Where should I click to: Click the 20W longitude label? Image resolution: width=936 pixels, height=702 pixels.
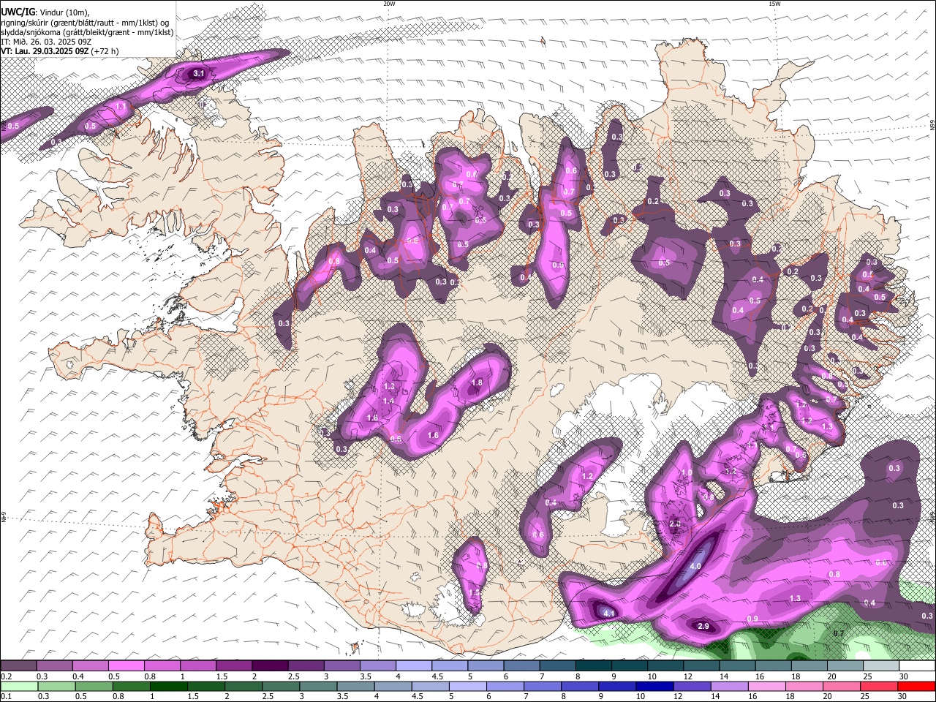(389, 4)
